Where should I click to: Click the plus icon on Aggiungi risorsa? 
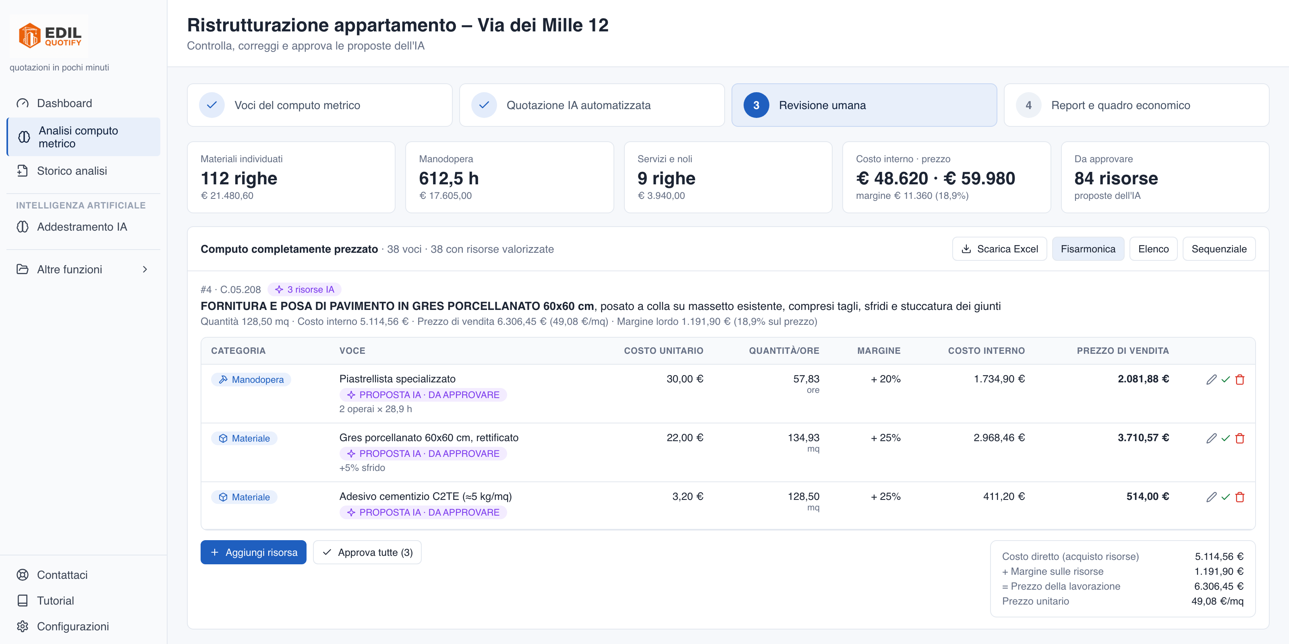pyautogui.click(x=215, y=553)
